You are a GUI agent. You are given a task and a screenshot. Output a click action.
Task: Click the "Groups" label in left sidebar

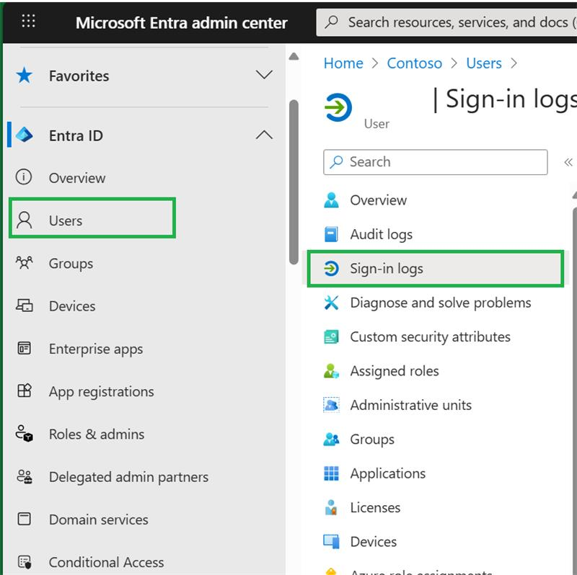tap(71, 264)
